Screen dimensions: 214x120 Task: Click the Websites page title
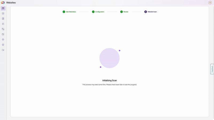(11, 3)
